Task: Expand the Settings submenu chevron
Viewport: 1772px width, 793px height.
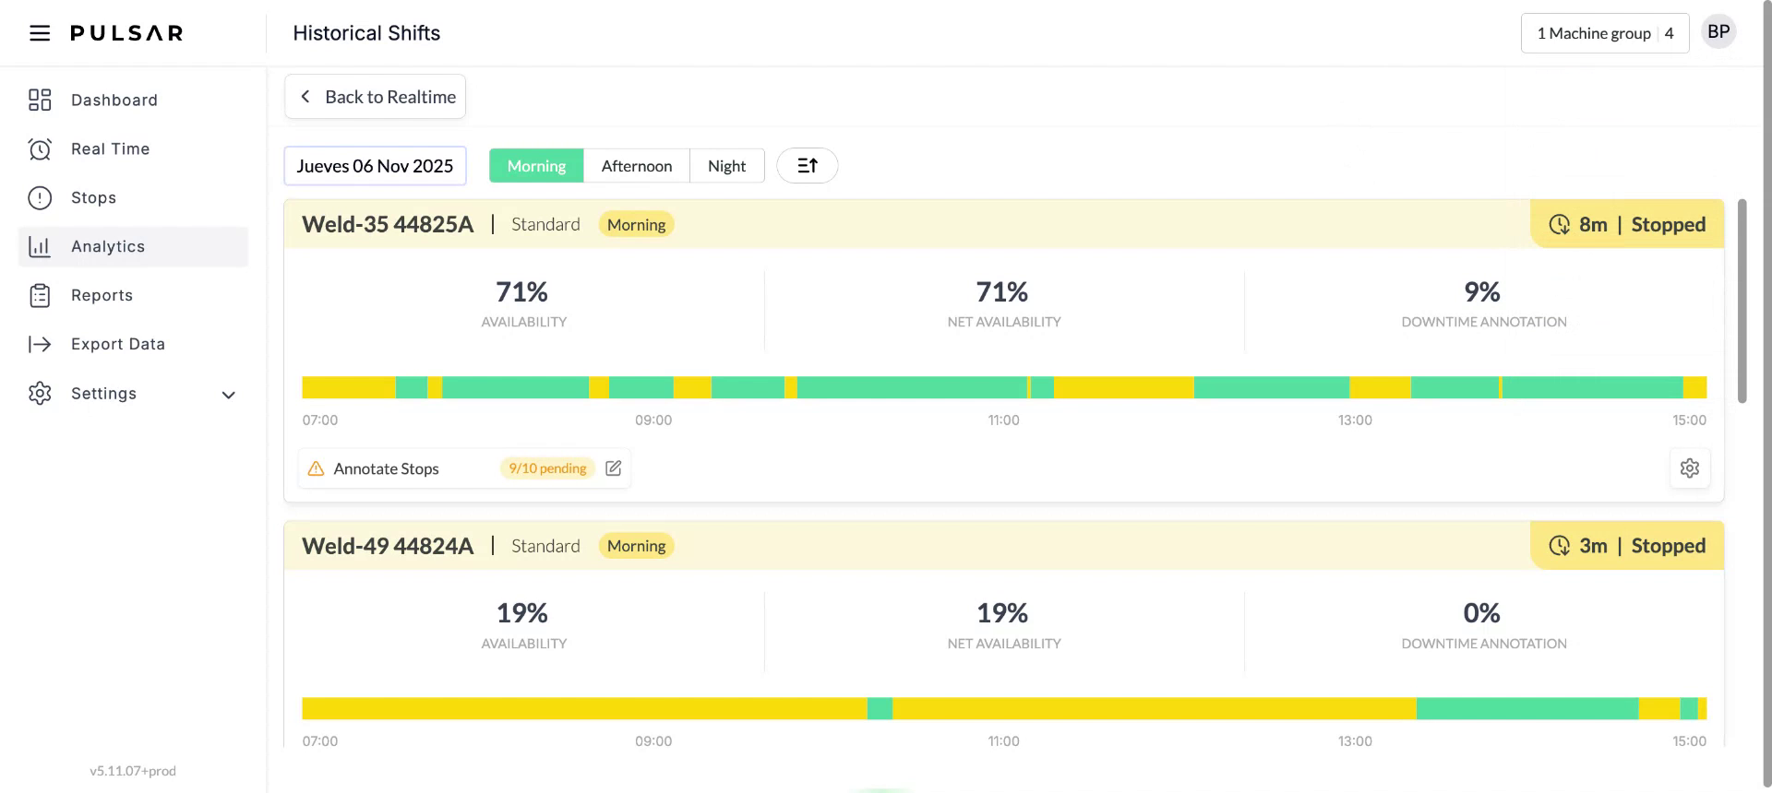Action: 228,395
